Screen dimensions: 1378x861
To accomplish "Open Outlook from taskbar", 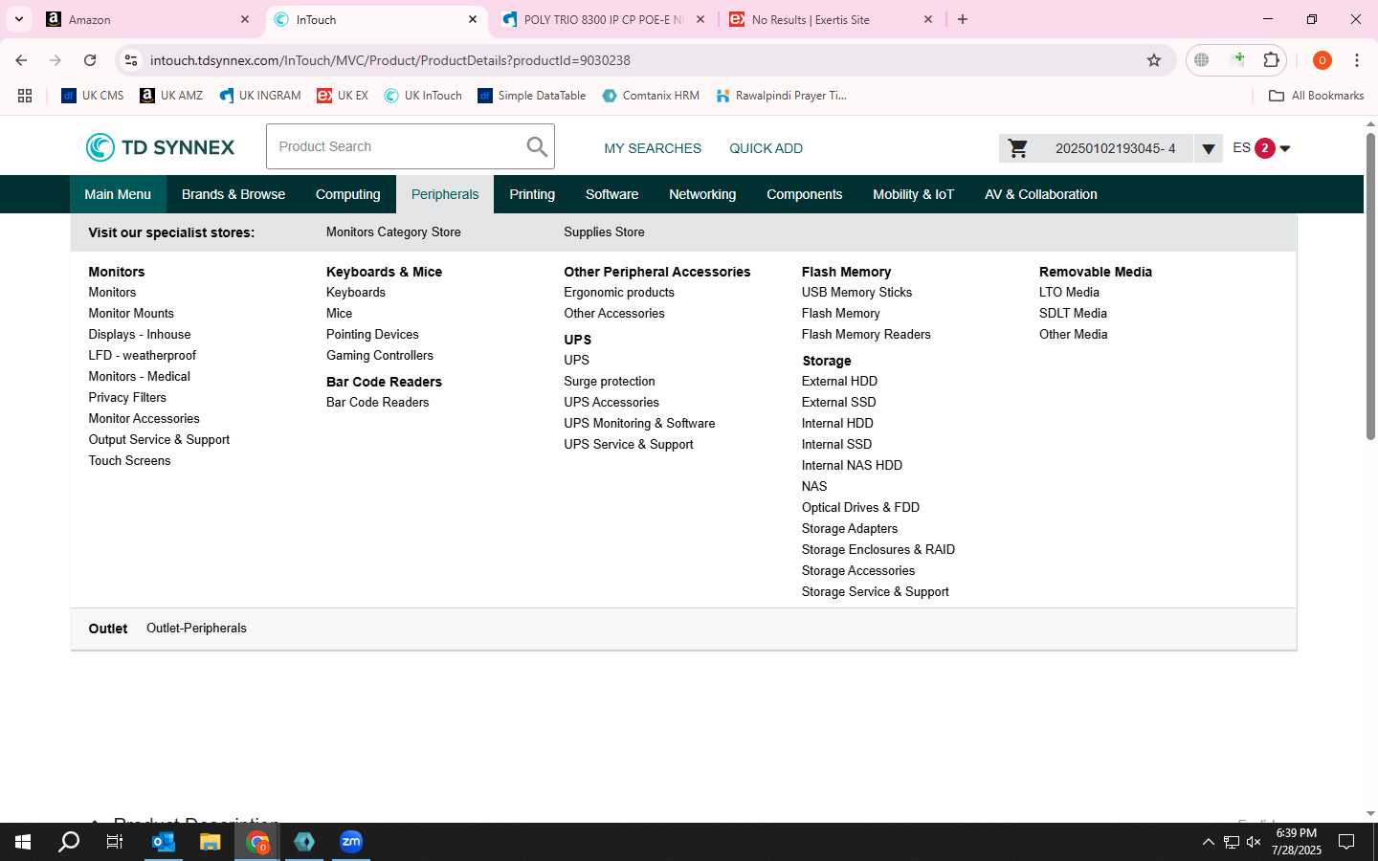I will click(x=164, y=842).
